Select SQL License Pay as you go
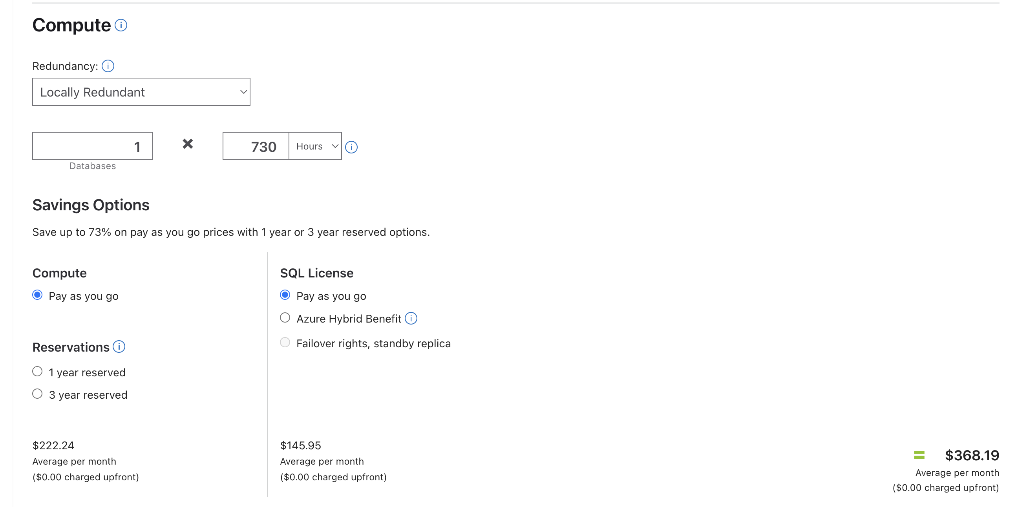Image resolution: width=1016 pixels, height=507 pixels. click(x=285, y=295)
